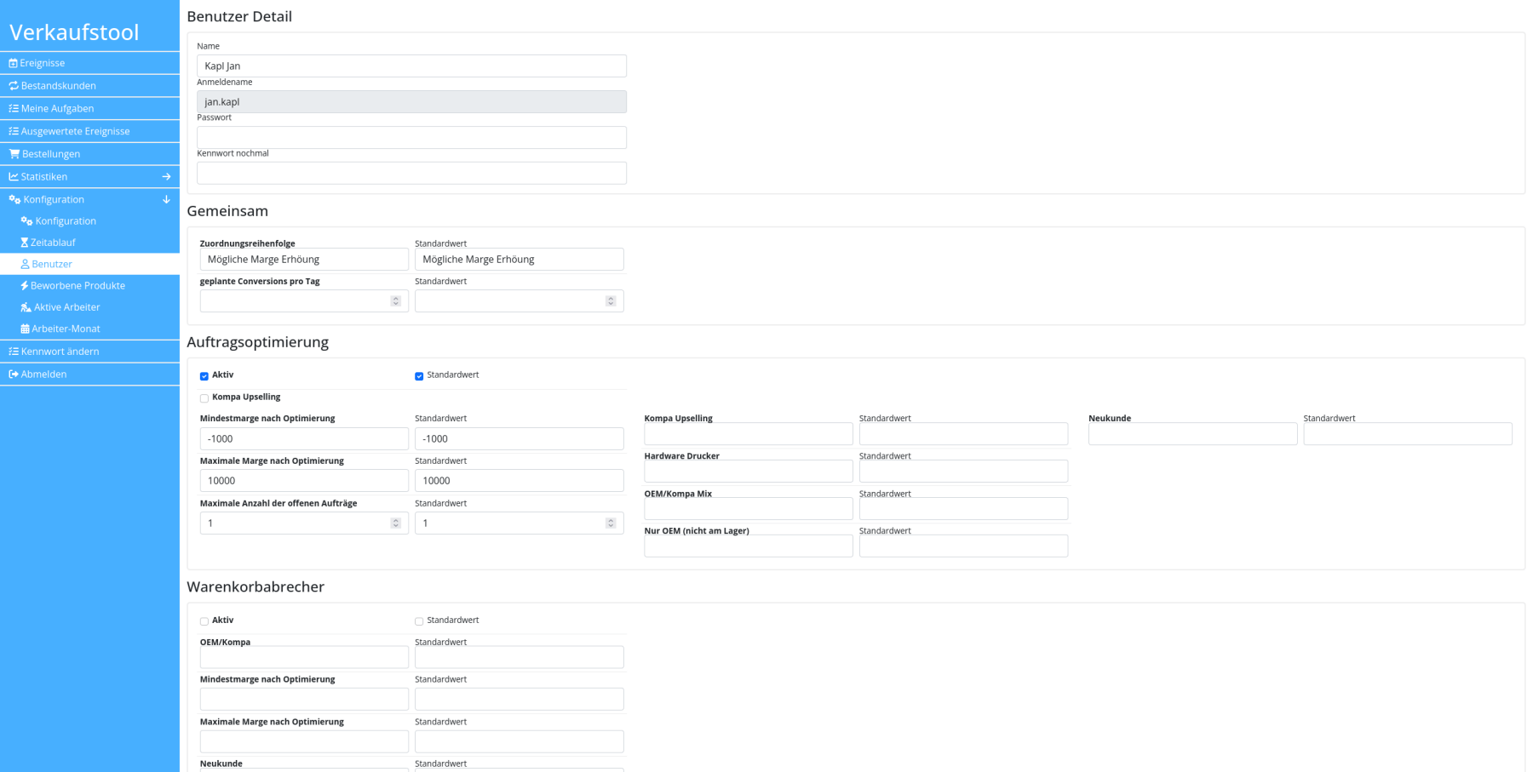Enable the Kompa Upselling checkbox
This screenshot has width=1533, height=772.
tap(204, 398)
